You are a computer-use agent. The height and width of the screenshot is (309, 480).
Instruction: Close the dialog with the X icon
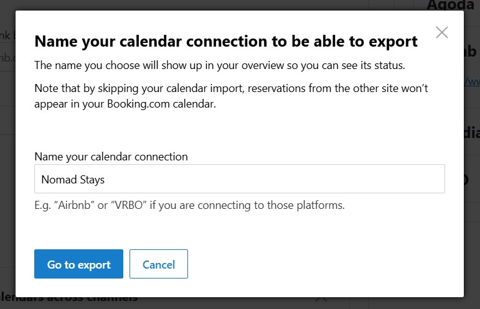click(442, 32)
